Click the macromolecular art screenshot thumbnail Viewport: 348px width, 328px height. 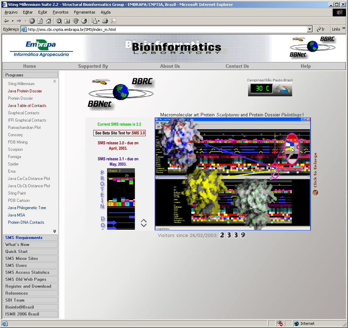tap(232, 174)
